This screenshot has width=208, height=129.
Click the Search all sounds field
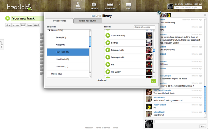click(x=144, y=27)
